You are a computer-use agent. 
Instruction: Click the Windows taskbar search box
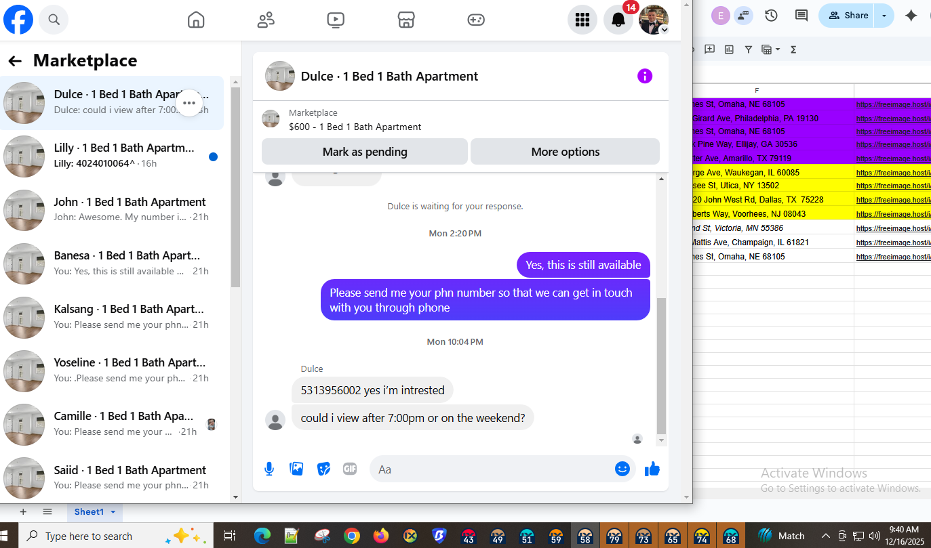tap(115, 536)
